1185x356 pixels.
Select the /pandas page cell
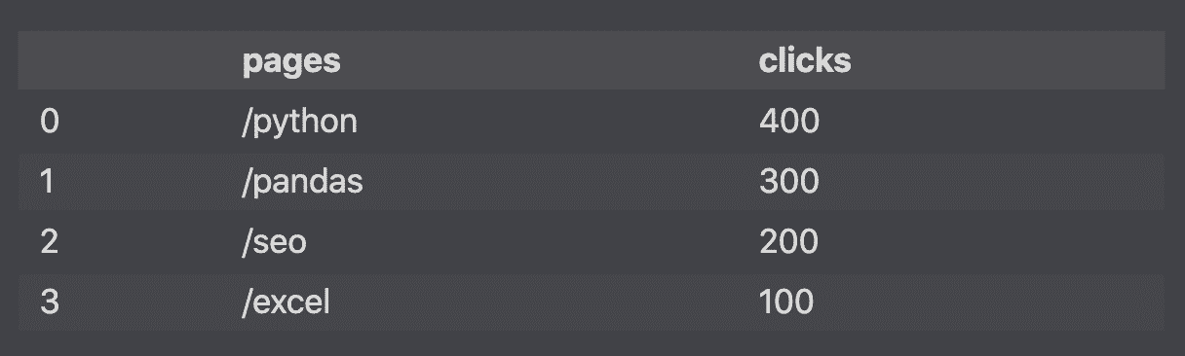tap(302, 182)
